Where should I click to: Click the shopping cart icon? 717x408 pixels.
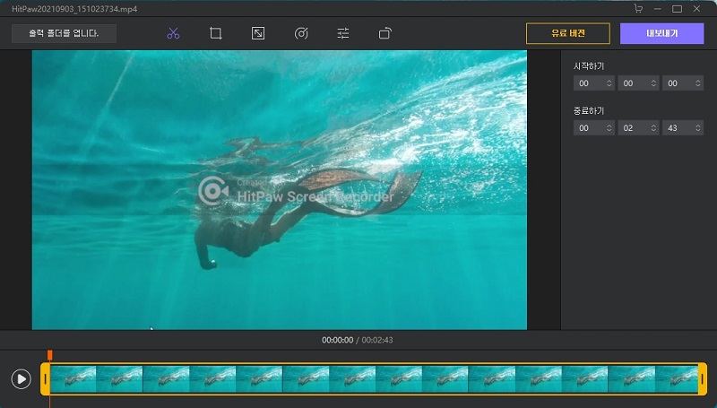tap(638, 8)
